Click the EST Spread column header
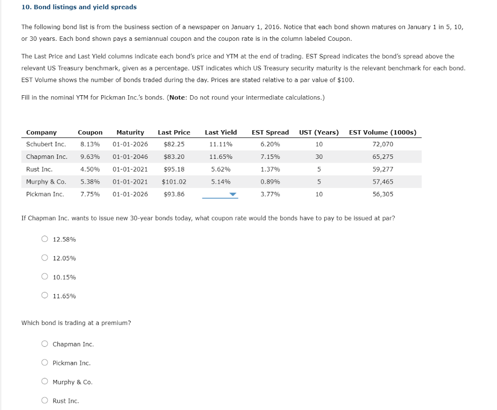The image size is (497, 410). click(x=270, y=132)
